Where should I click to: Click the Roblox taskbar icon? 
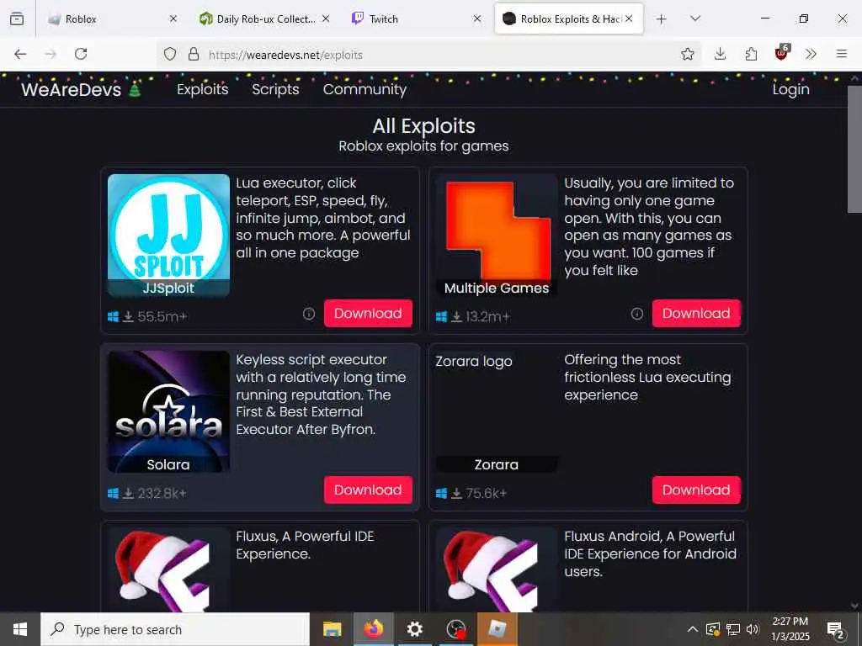coord(497,629)
